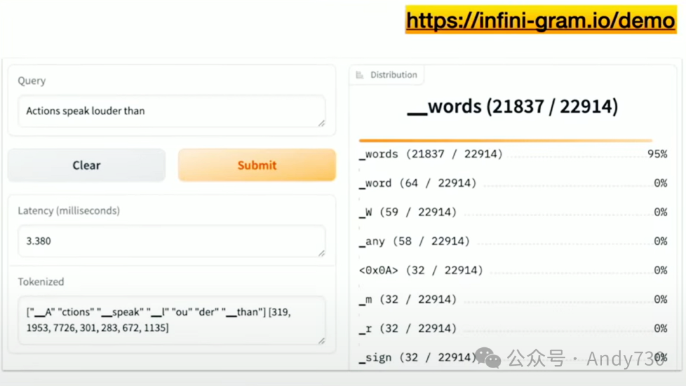Click the Query label
This screenshot has width=686, height=386.
click(32, 81)
